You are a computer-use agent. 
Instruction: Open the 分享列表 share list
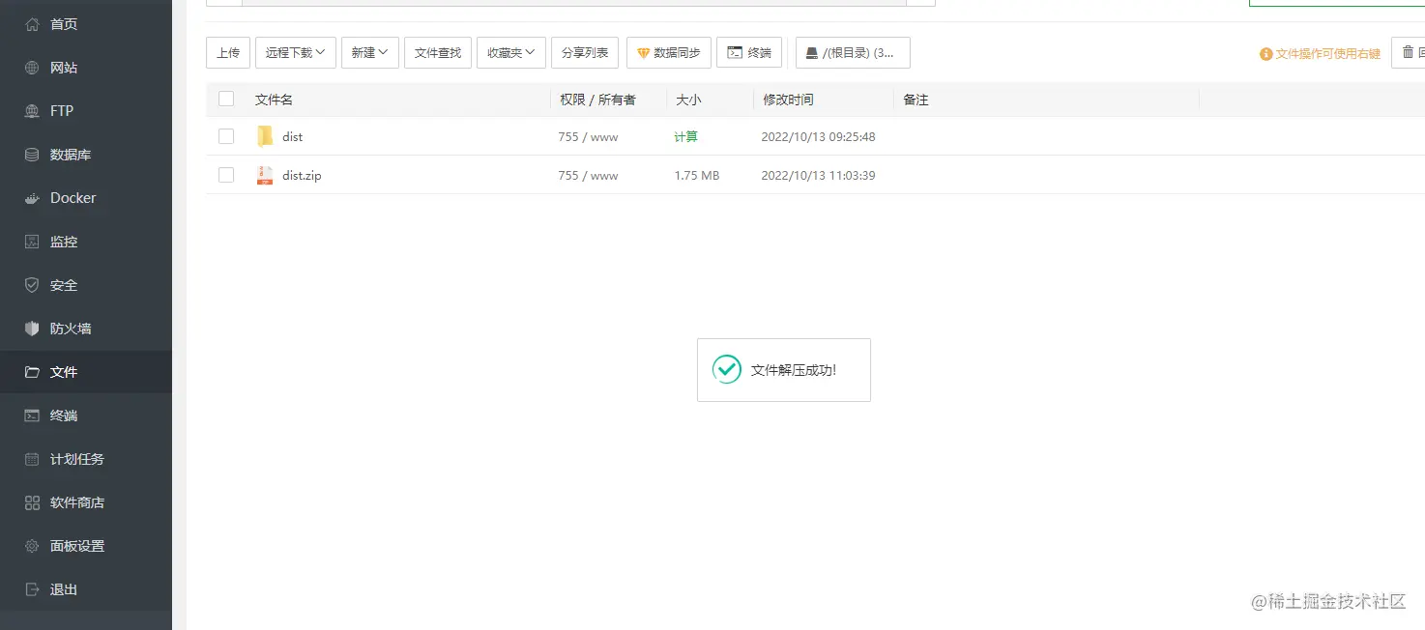(585, 53)
